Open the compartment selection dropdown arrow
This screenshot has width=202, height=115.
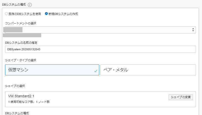click(193, 30)
